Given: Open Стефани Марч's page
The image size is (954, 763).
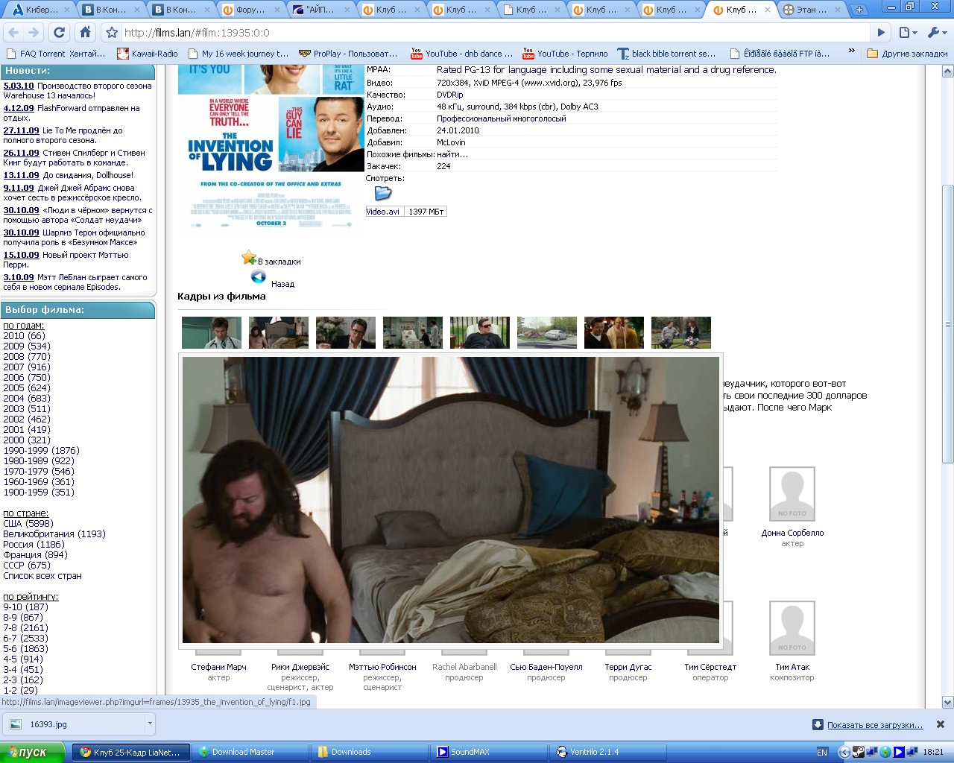Looking at the screenshot, I should [218, 667].
